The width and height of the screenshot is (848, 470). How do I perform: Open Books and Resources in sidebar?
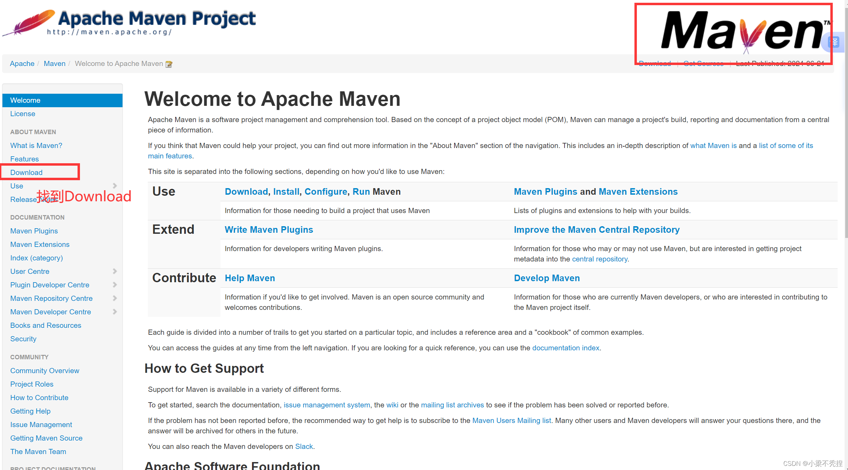pos(46,325)
